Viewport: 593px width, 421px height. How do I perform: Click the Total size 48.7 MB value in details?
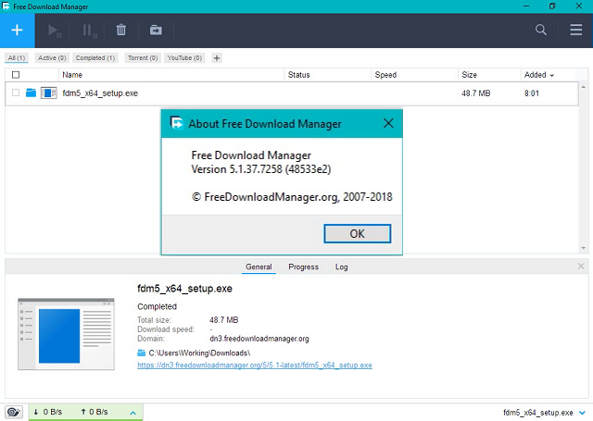(224, 320)
